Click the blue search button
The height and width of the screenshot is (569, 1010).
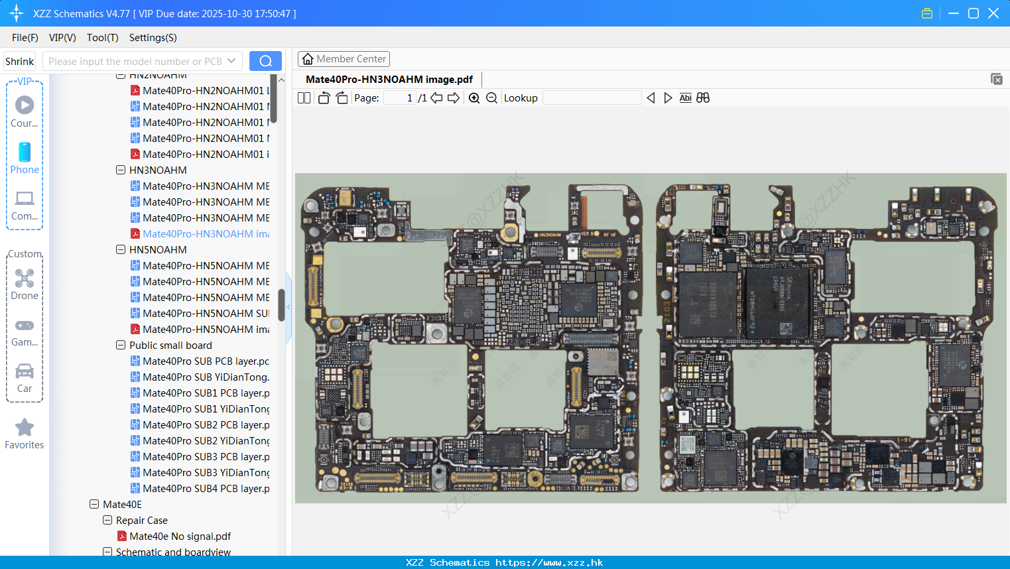tap(265, 61)
